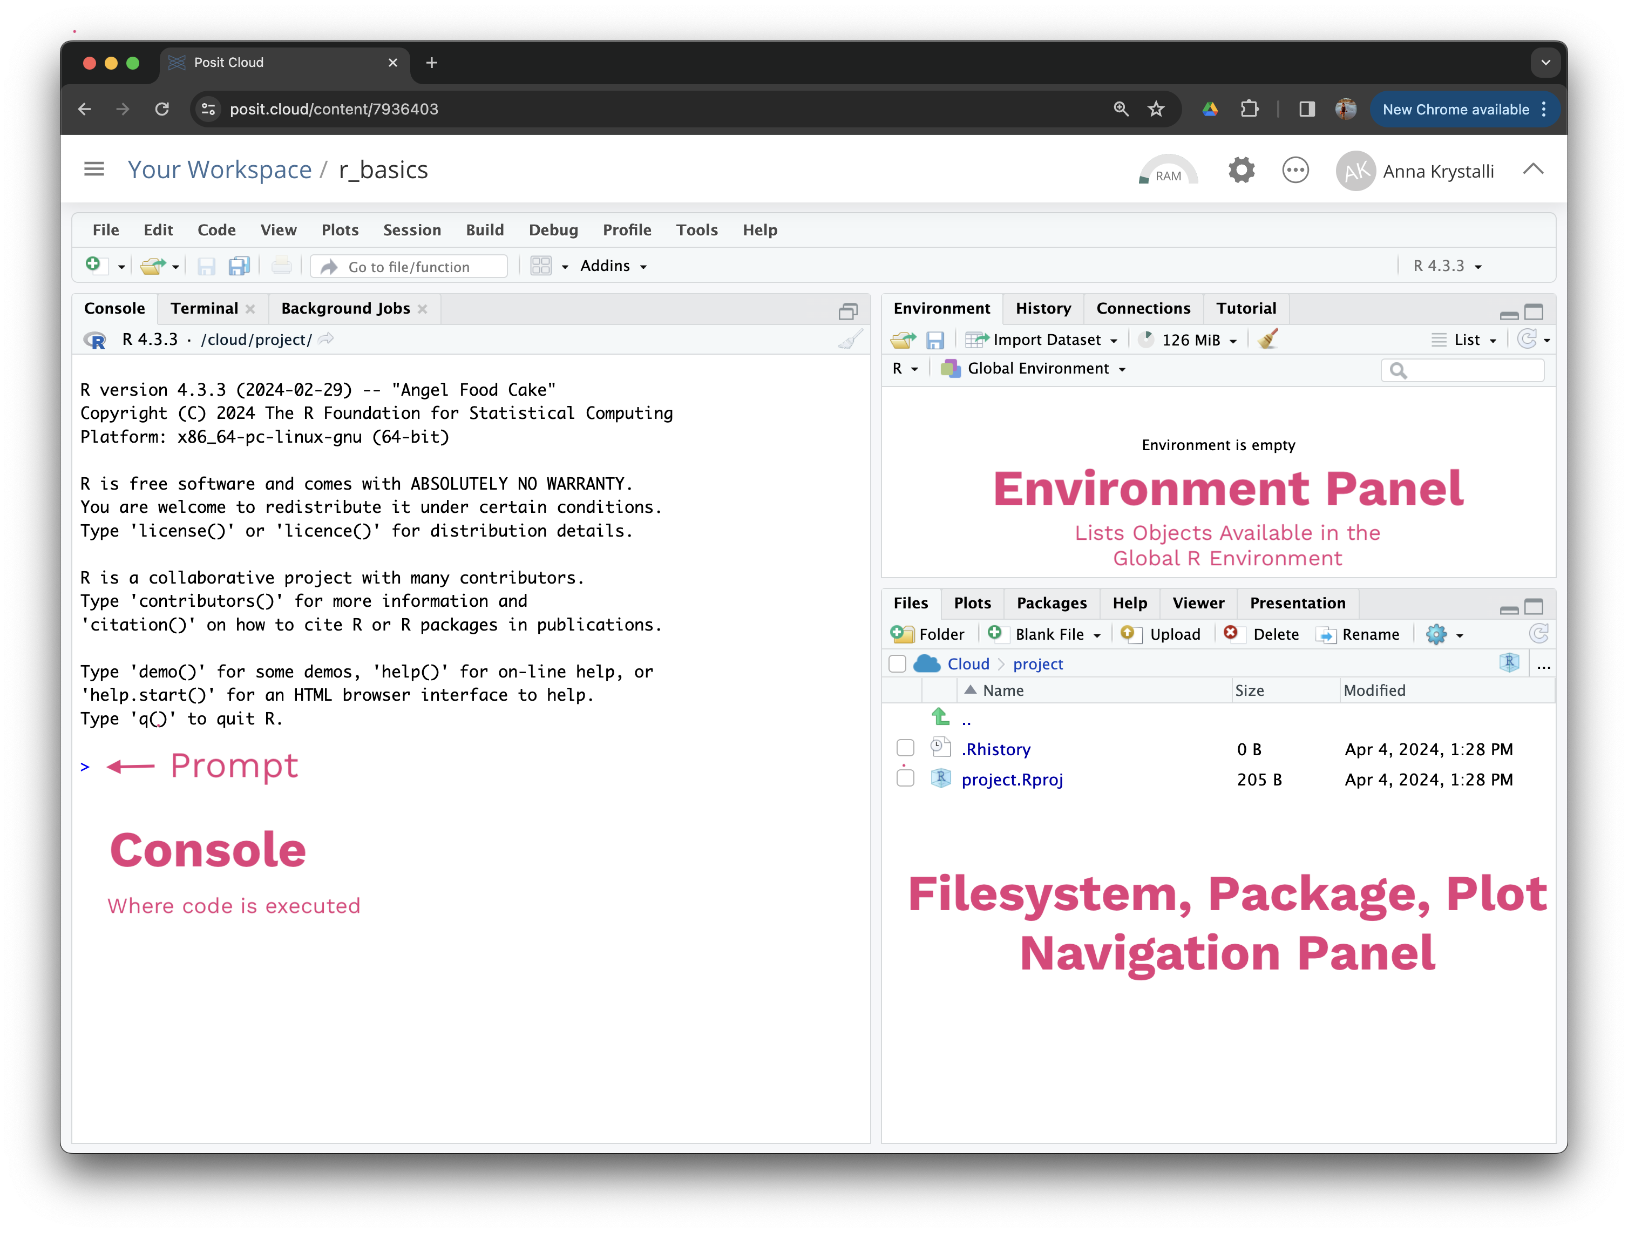Click the Print icon in main toolbar
The width and height of the screenshot is (1628, 1233).
(281, 266)
